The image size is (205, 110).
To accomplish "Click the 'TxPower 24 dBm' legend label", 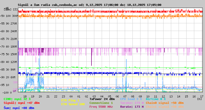I will [x=102, y=99].
